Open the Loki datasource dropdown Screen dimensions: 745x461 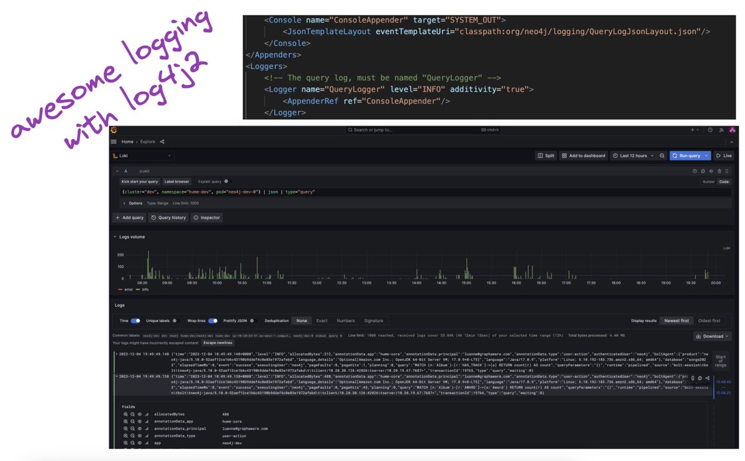(142, 156)
